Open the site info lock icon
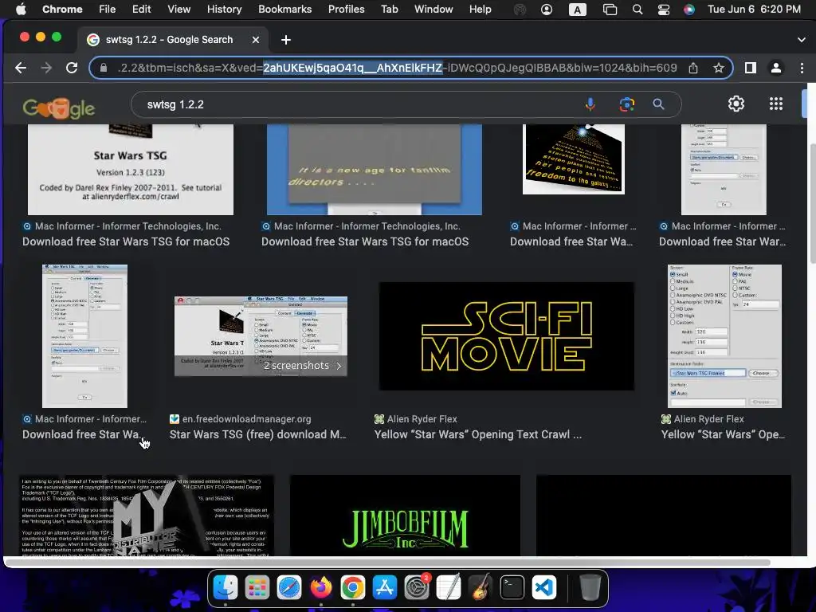The image size is (816, 612). [104, 68]
